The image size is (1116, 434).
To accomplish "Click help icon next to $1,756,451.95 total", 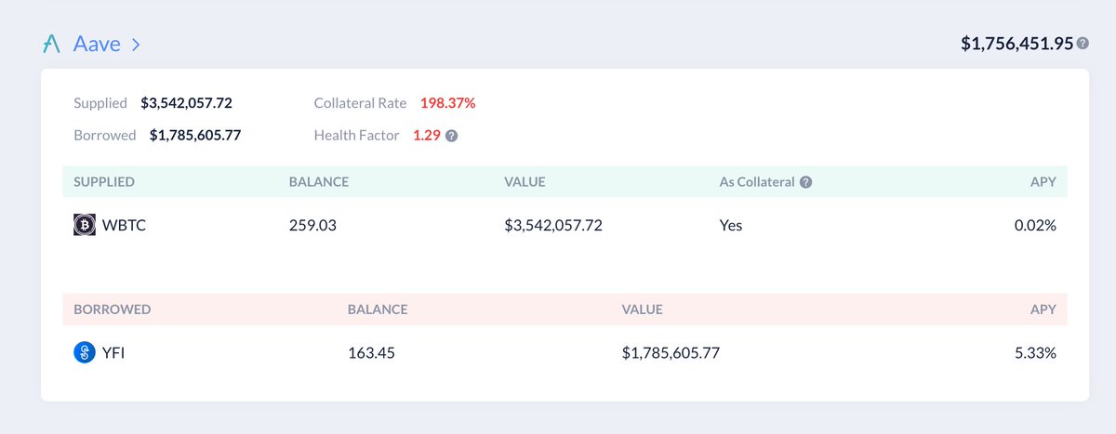I will pos(1083,43).
